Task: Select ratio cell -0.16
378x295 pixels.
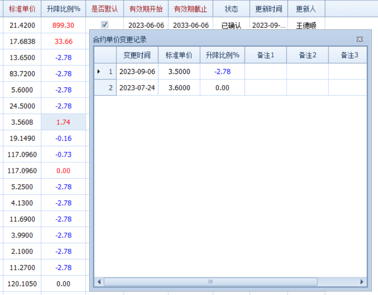Action: pos(63,138)
